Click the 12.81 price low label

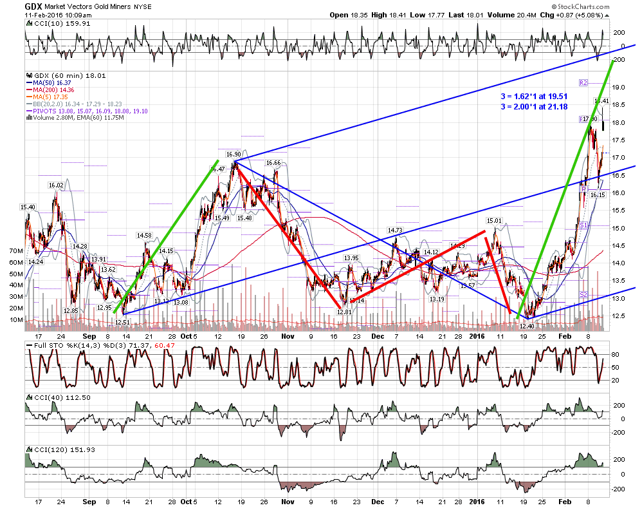click(344, 312)
